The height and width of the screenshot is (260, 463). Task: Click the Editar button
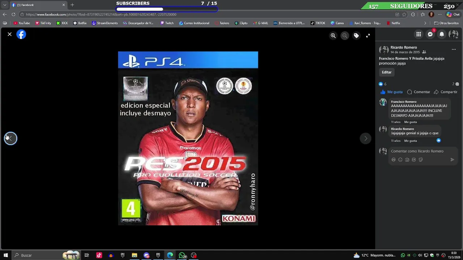387,72
